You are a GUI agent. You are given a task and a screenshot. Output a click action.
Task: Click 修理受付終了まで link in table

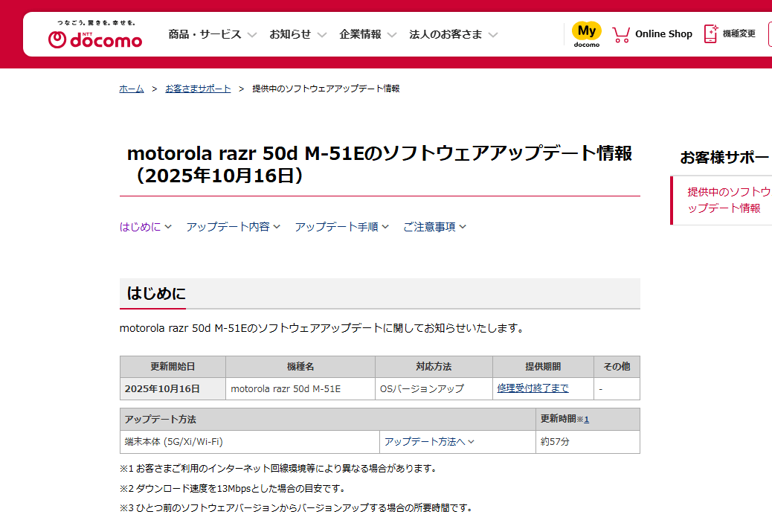pyautogui.click(x=533, y=388)
